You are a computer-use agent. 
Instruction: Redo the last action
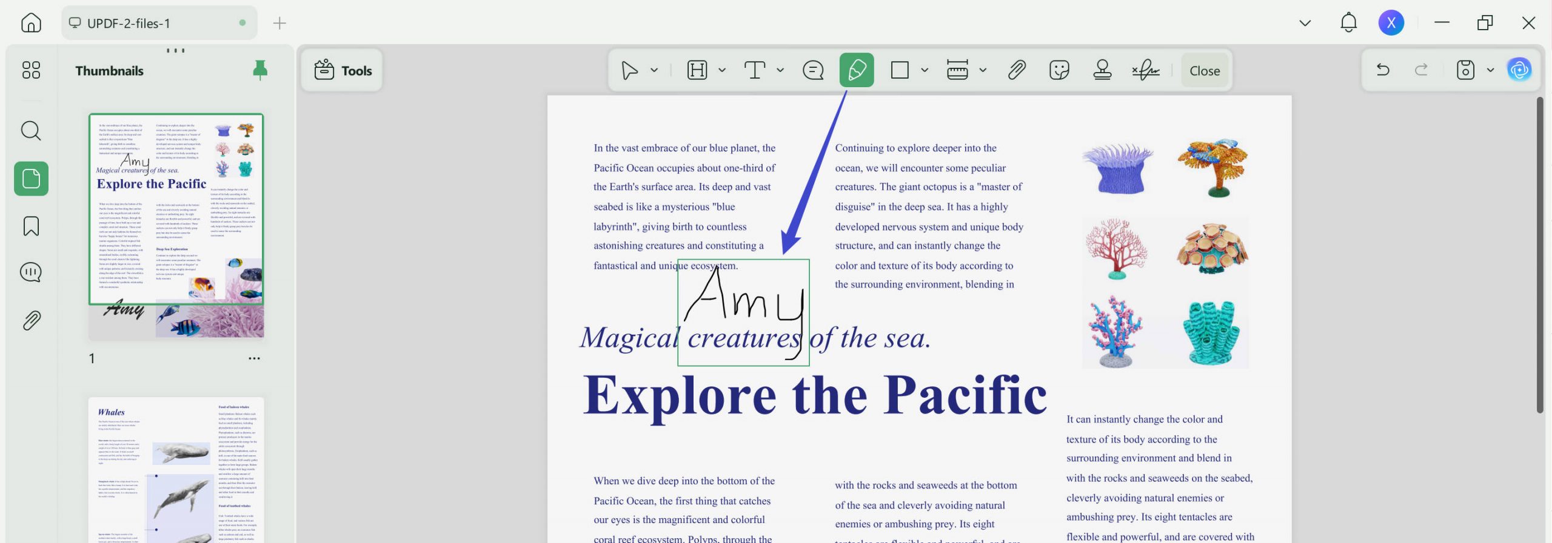coord(1421,70)
